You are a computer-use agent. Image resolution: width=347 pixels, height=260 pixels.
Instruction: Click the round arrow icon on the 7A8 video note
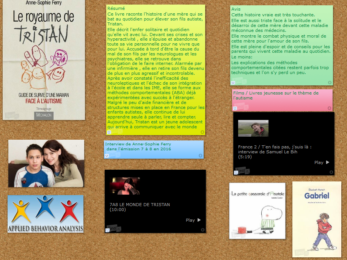coord(203,230)
